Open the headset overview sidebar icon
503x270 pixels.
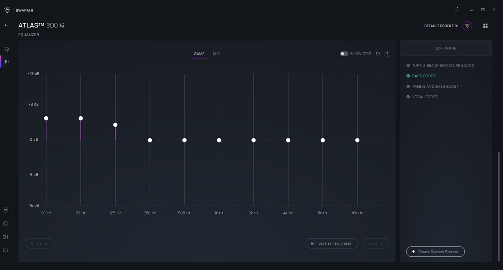click(6, 49)
